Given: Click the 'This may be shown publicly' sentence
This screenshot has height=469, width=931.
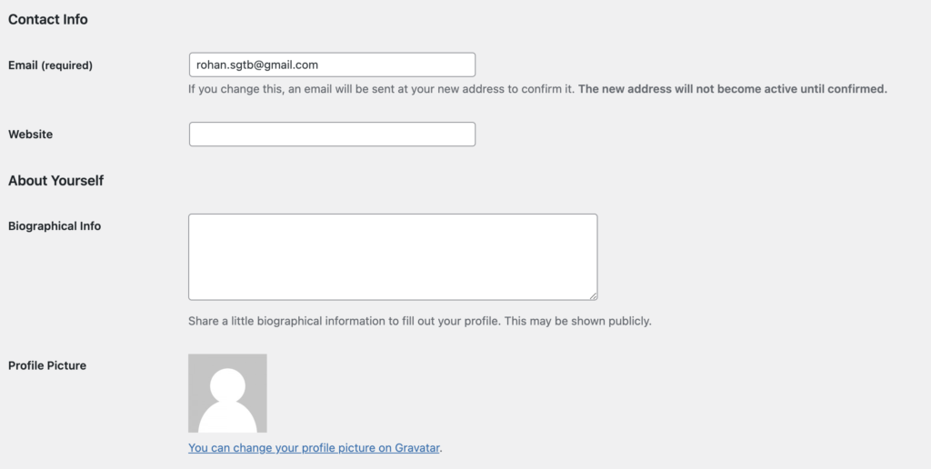Looking at the screenshot, I should click(x=578, y=321).
